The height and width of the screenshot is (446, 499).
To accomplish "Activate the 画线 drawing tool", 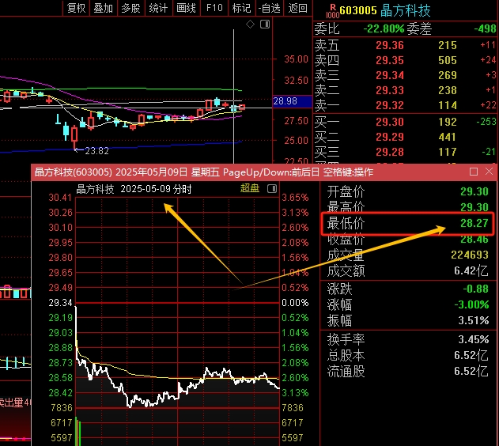I will [x=186, y=8].
